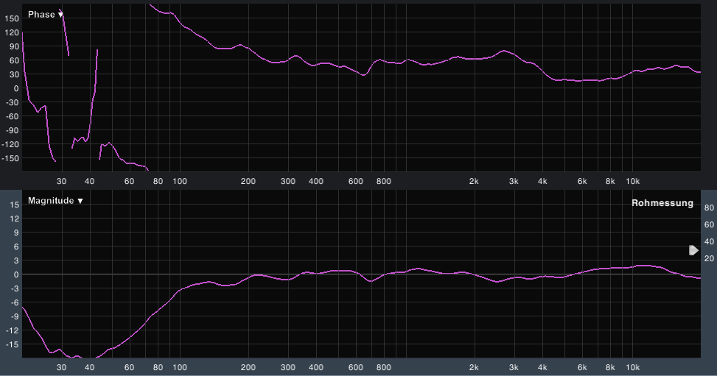Click the 30 Hz label under the Phase plot

tap(62, 181)
